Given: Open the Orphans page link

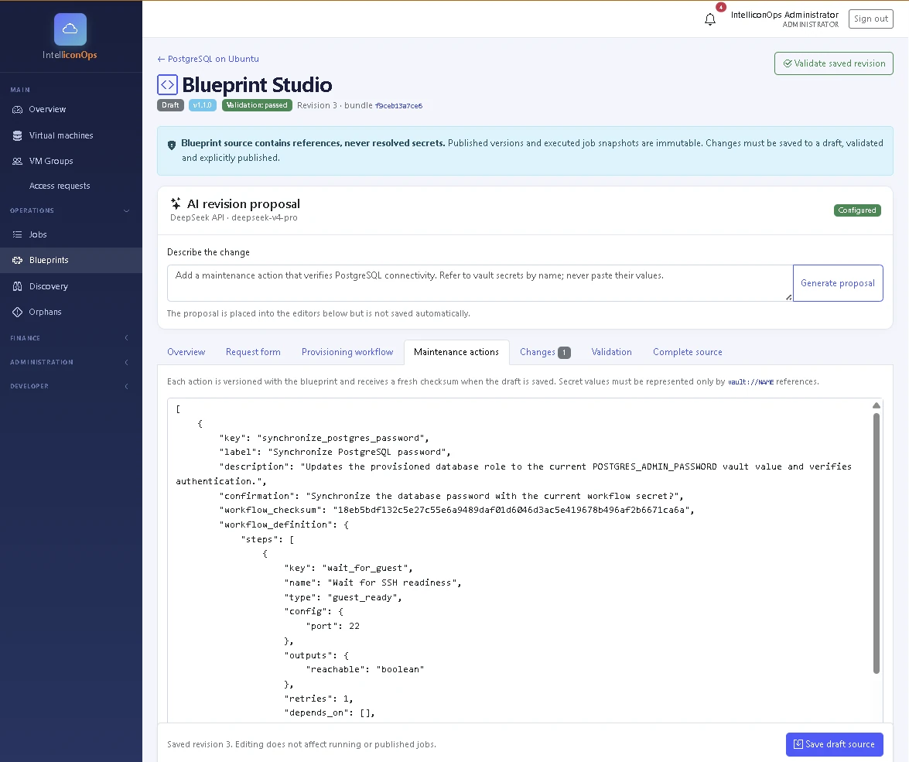Looking at the screenshot, I should click(x=45, y=312).
